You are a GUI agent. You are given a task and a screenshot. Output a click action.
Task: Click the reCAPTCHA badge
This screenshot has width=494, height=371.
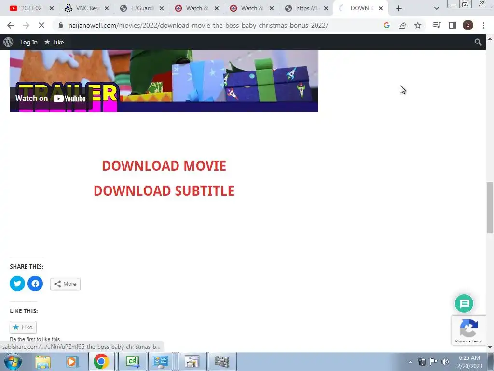click(469, 330)
